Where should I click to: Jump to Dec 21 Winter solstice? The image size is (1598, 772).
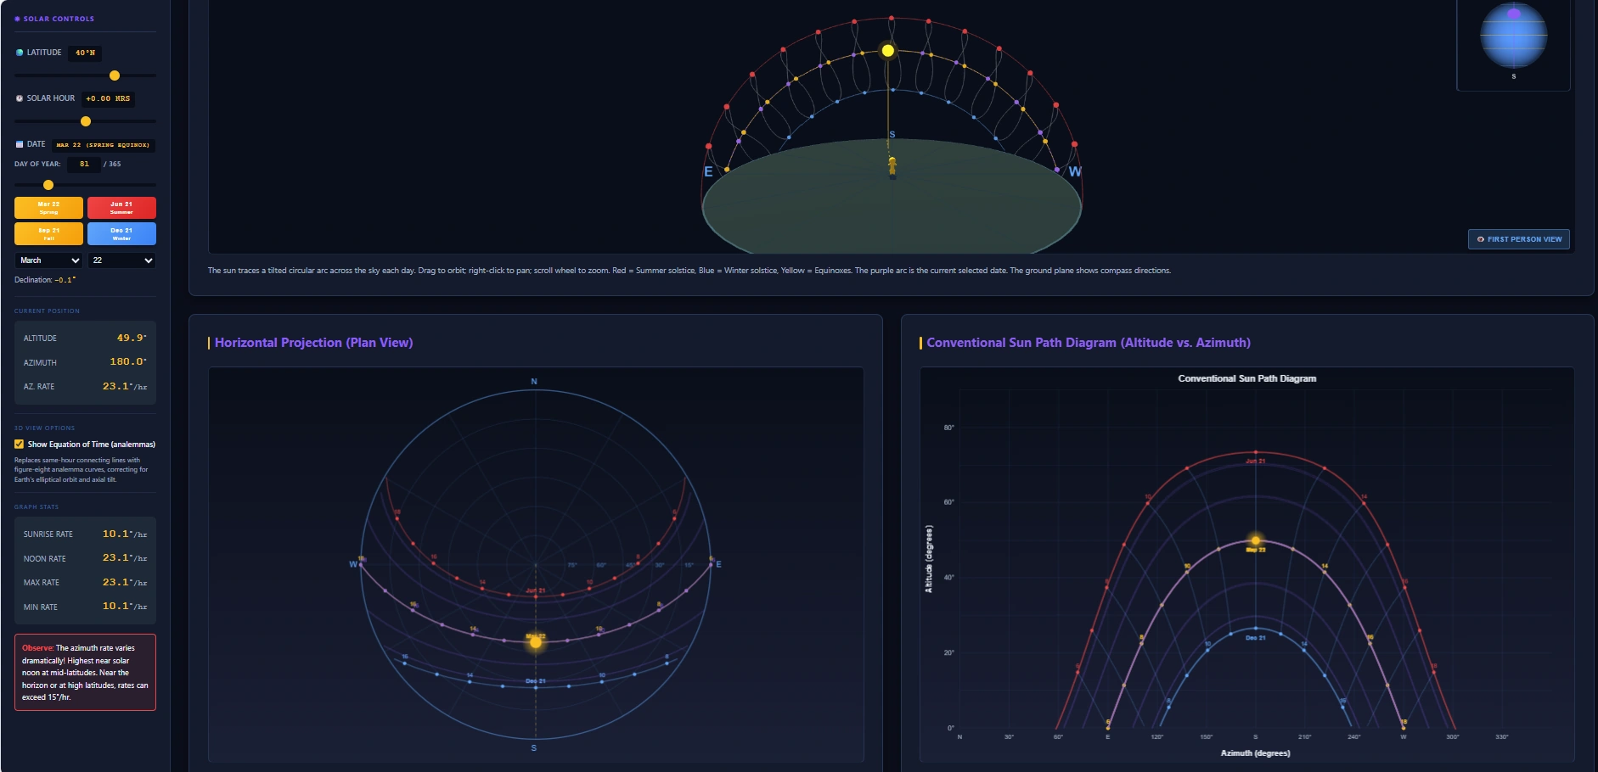point(121,233)
